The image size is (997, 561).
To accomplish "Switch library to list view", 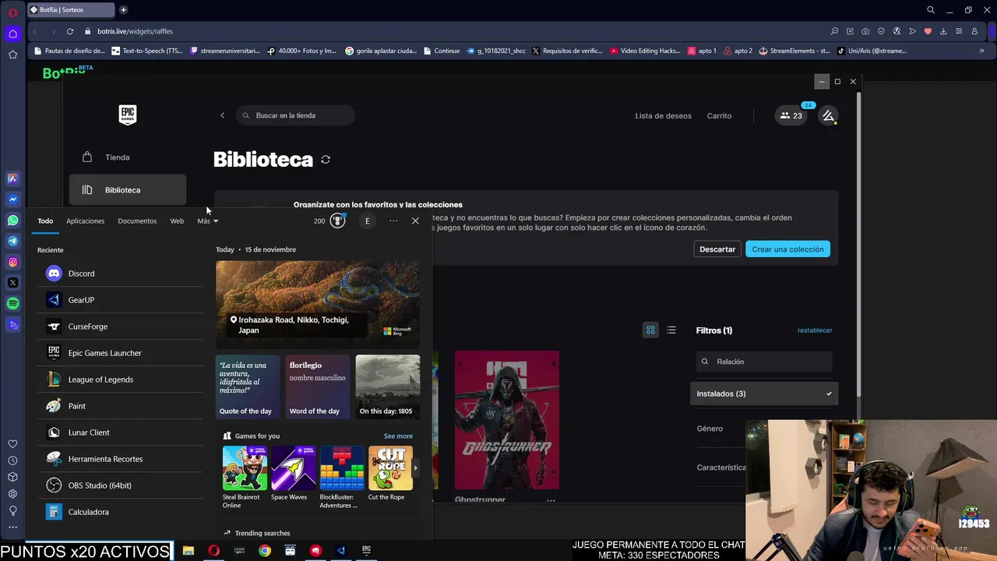I will pos(671,330).
